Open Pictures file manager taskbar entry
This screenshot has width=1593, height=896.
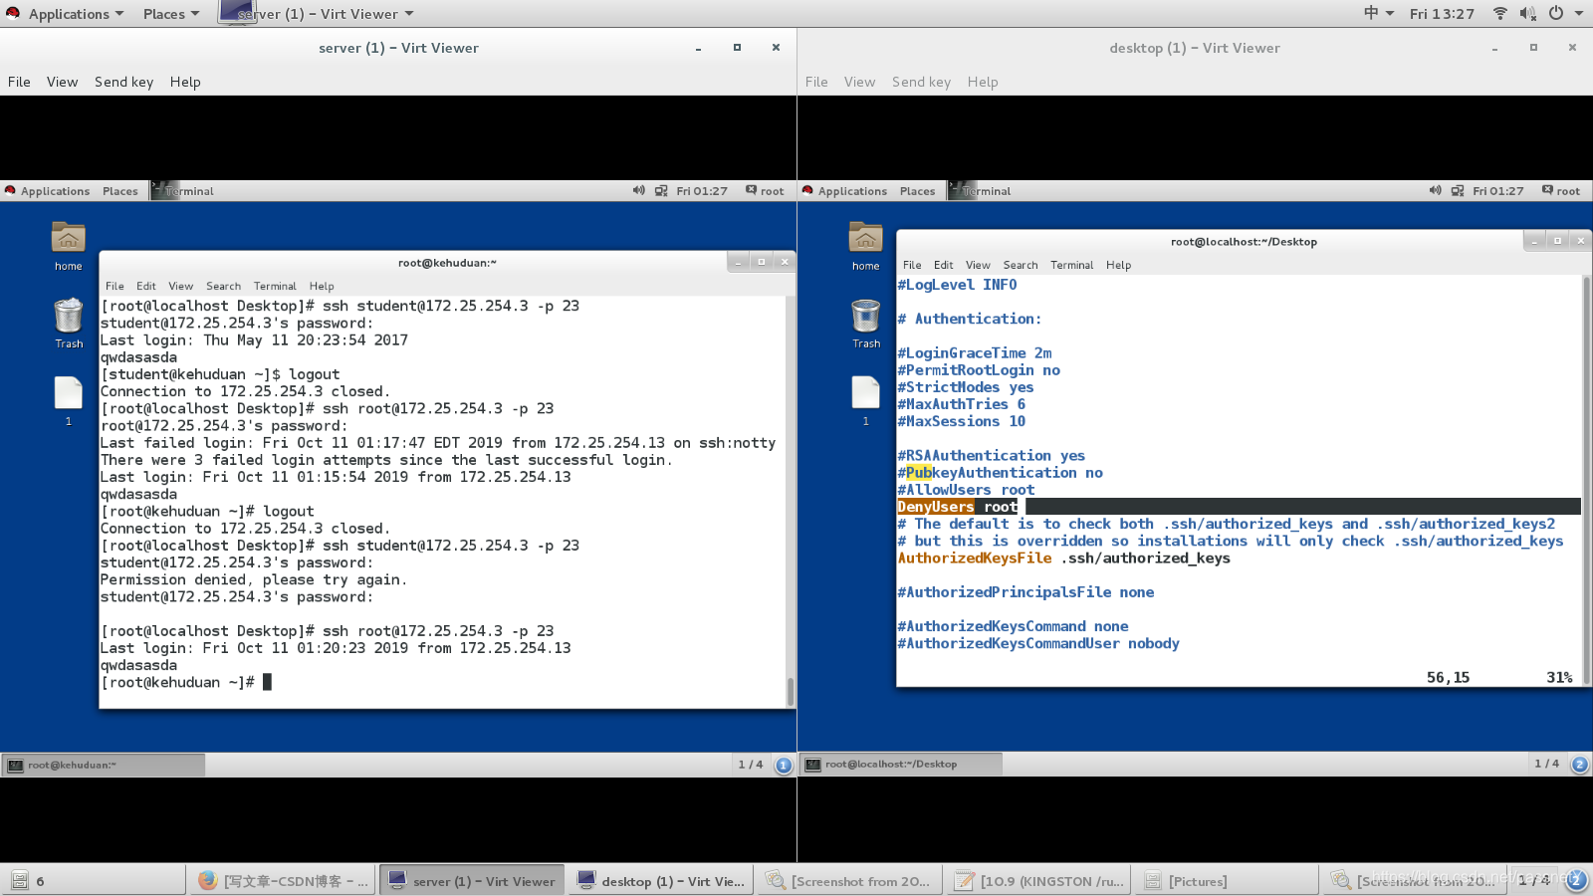1229,880
